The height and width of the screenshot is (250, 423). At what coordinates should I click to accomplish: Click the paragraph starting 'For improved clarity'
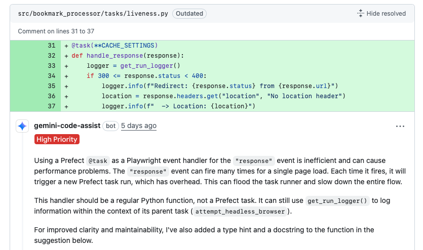[x=204, y=235]
